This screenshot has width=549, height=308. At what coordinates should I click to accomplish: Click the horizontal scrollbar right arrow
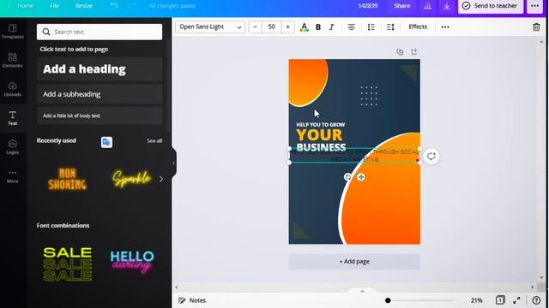click(x=533, y=287)
